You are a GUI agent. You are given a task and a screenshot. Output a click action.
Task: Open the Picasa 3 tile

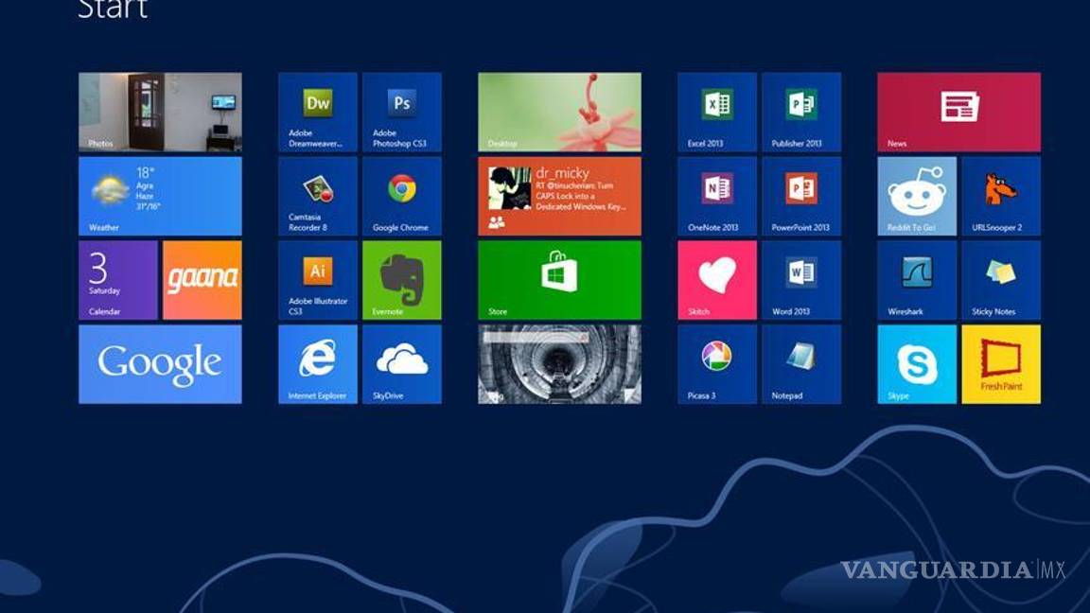click(x=717, y=364)
